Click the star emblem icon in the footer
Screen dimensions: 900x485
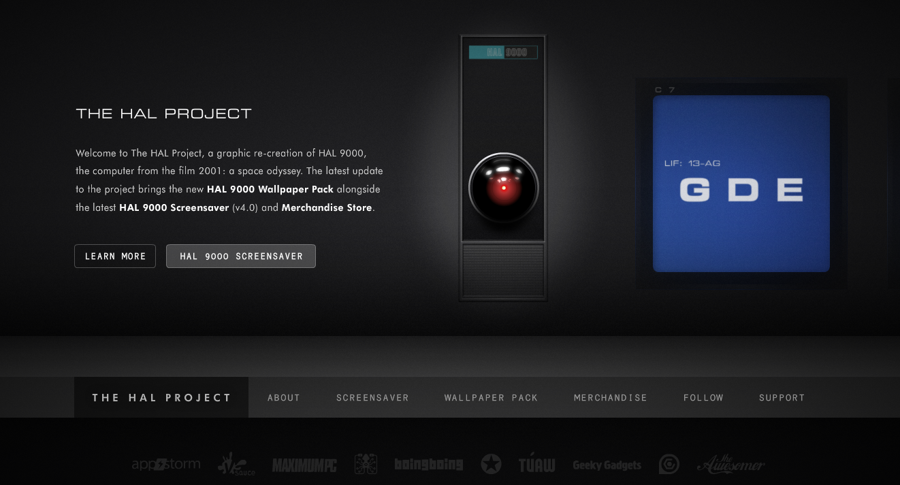[x=492, y=464]
